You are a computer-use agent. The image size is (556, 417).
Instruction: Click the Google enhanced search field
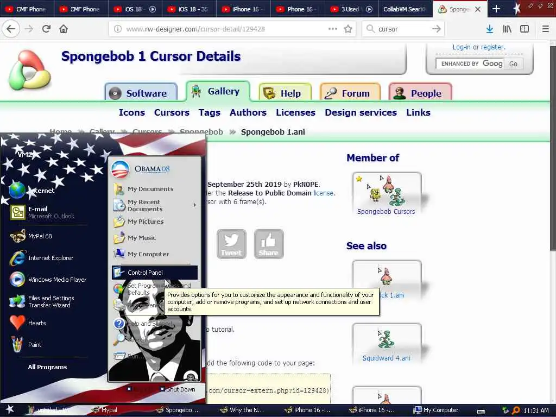pyautogui.click(x=470, y=64)
